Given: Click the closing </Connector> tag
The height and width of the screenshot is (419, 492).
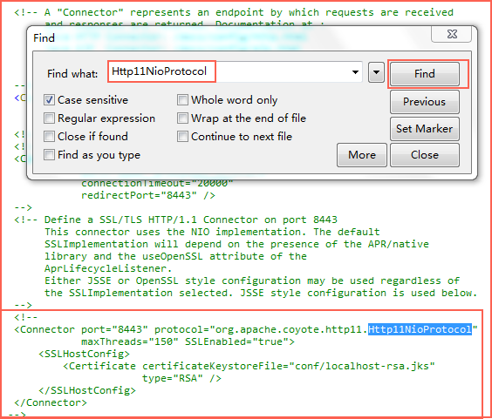Looking at the screenshot, I should tap(51, 402).
